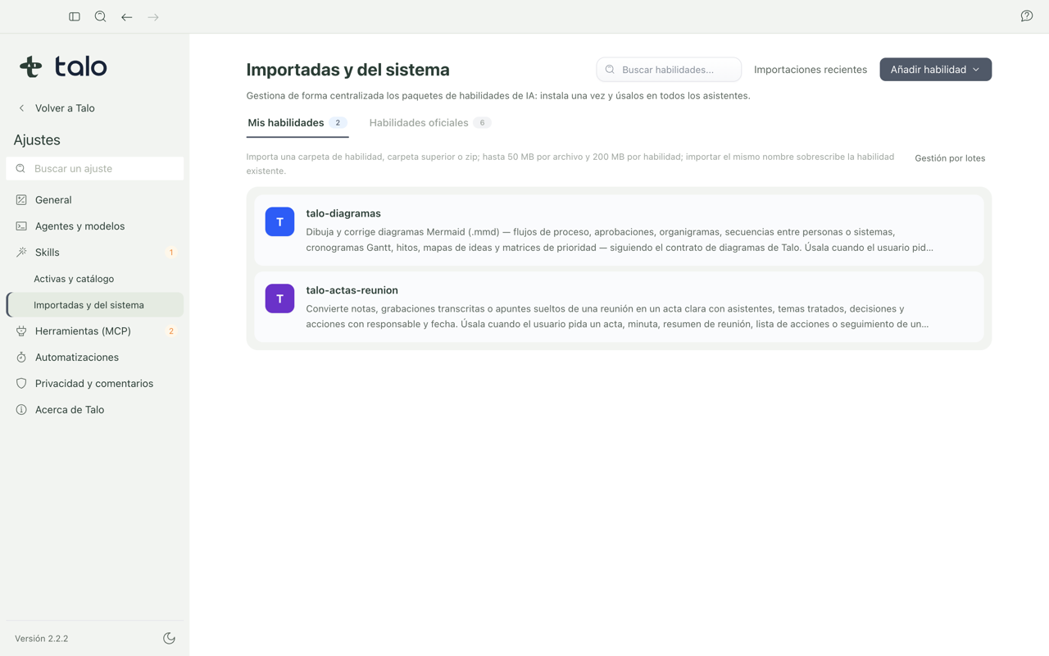Open Privacidad y comentarios settings
The image size is (1049, 656).
pos(95,384)
